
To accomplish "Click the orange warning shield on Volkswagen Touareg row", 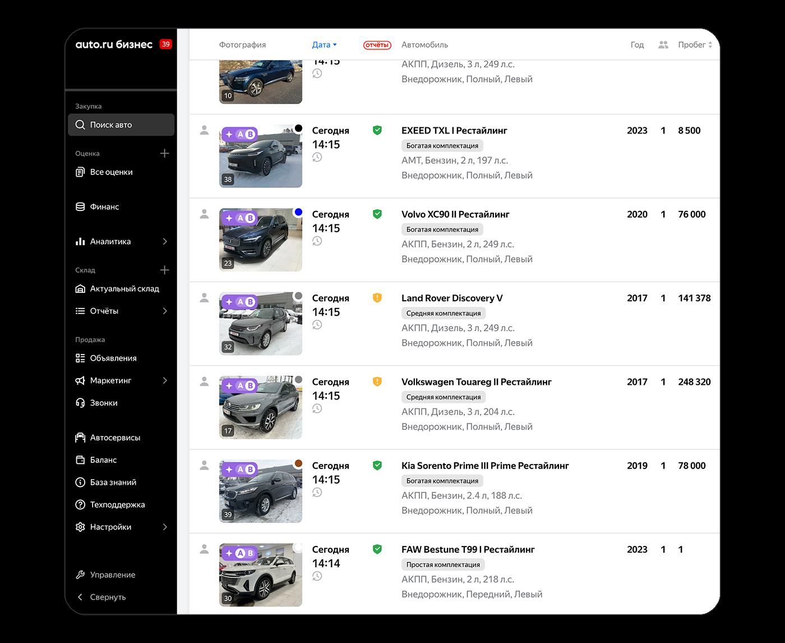I will click(377, 382).
